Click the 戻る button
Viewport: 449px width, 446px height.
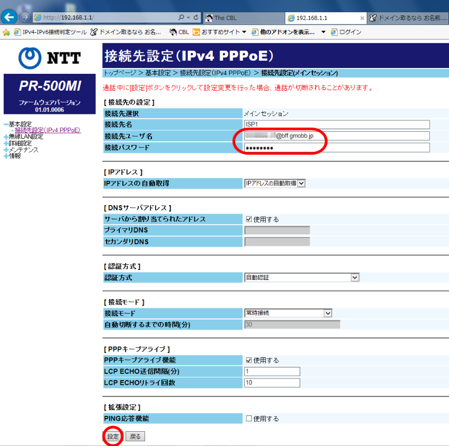click(135, 437)
